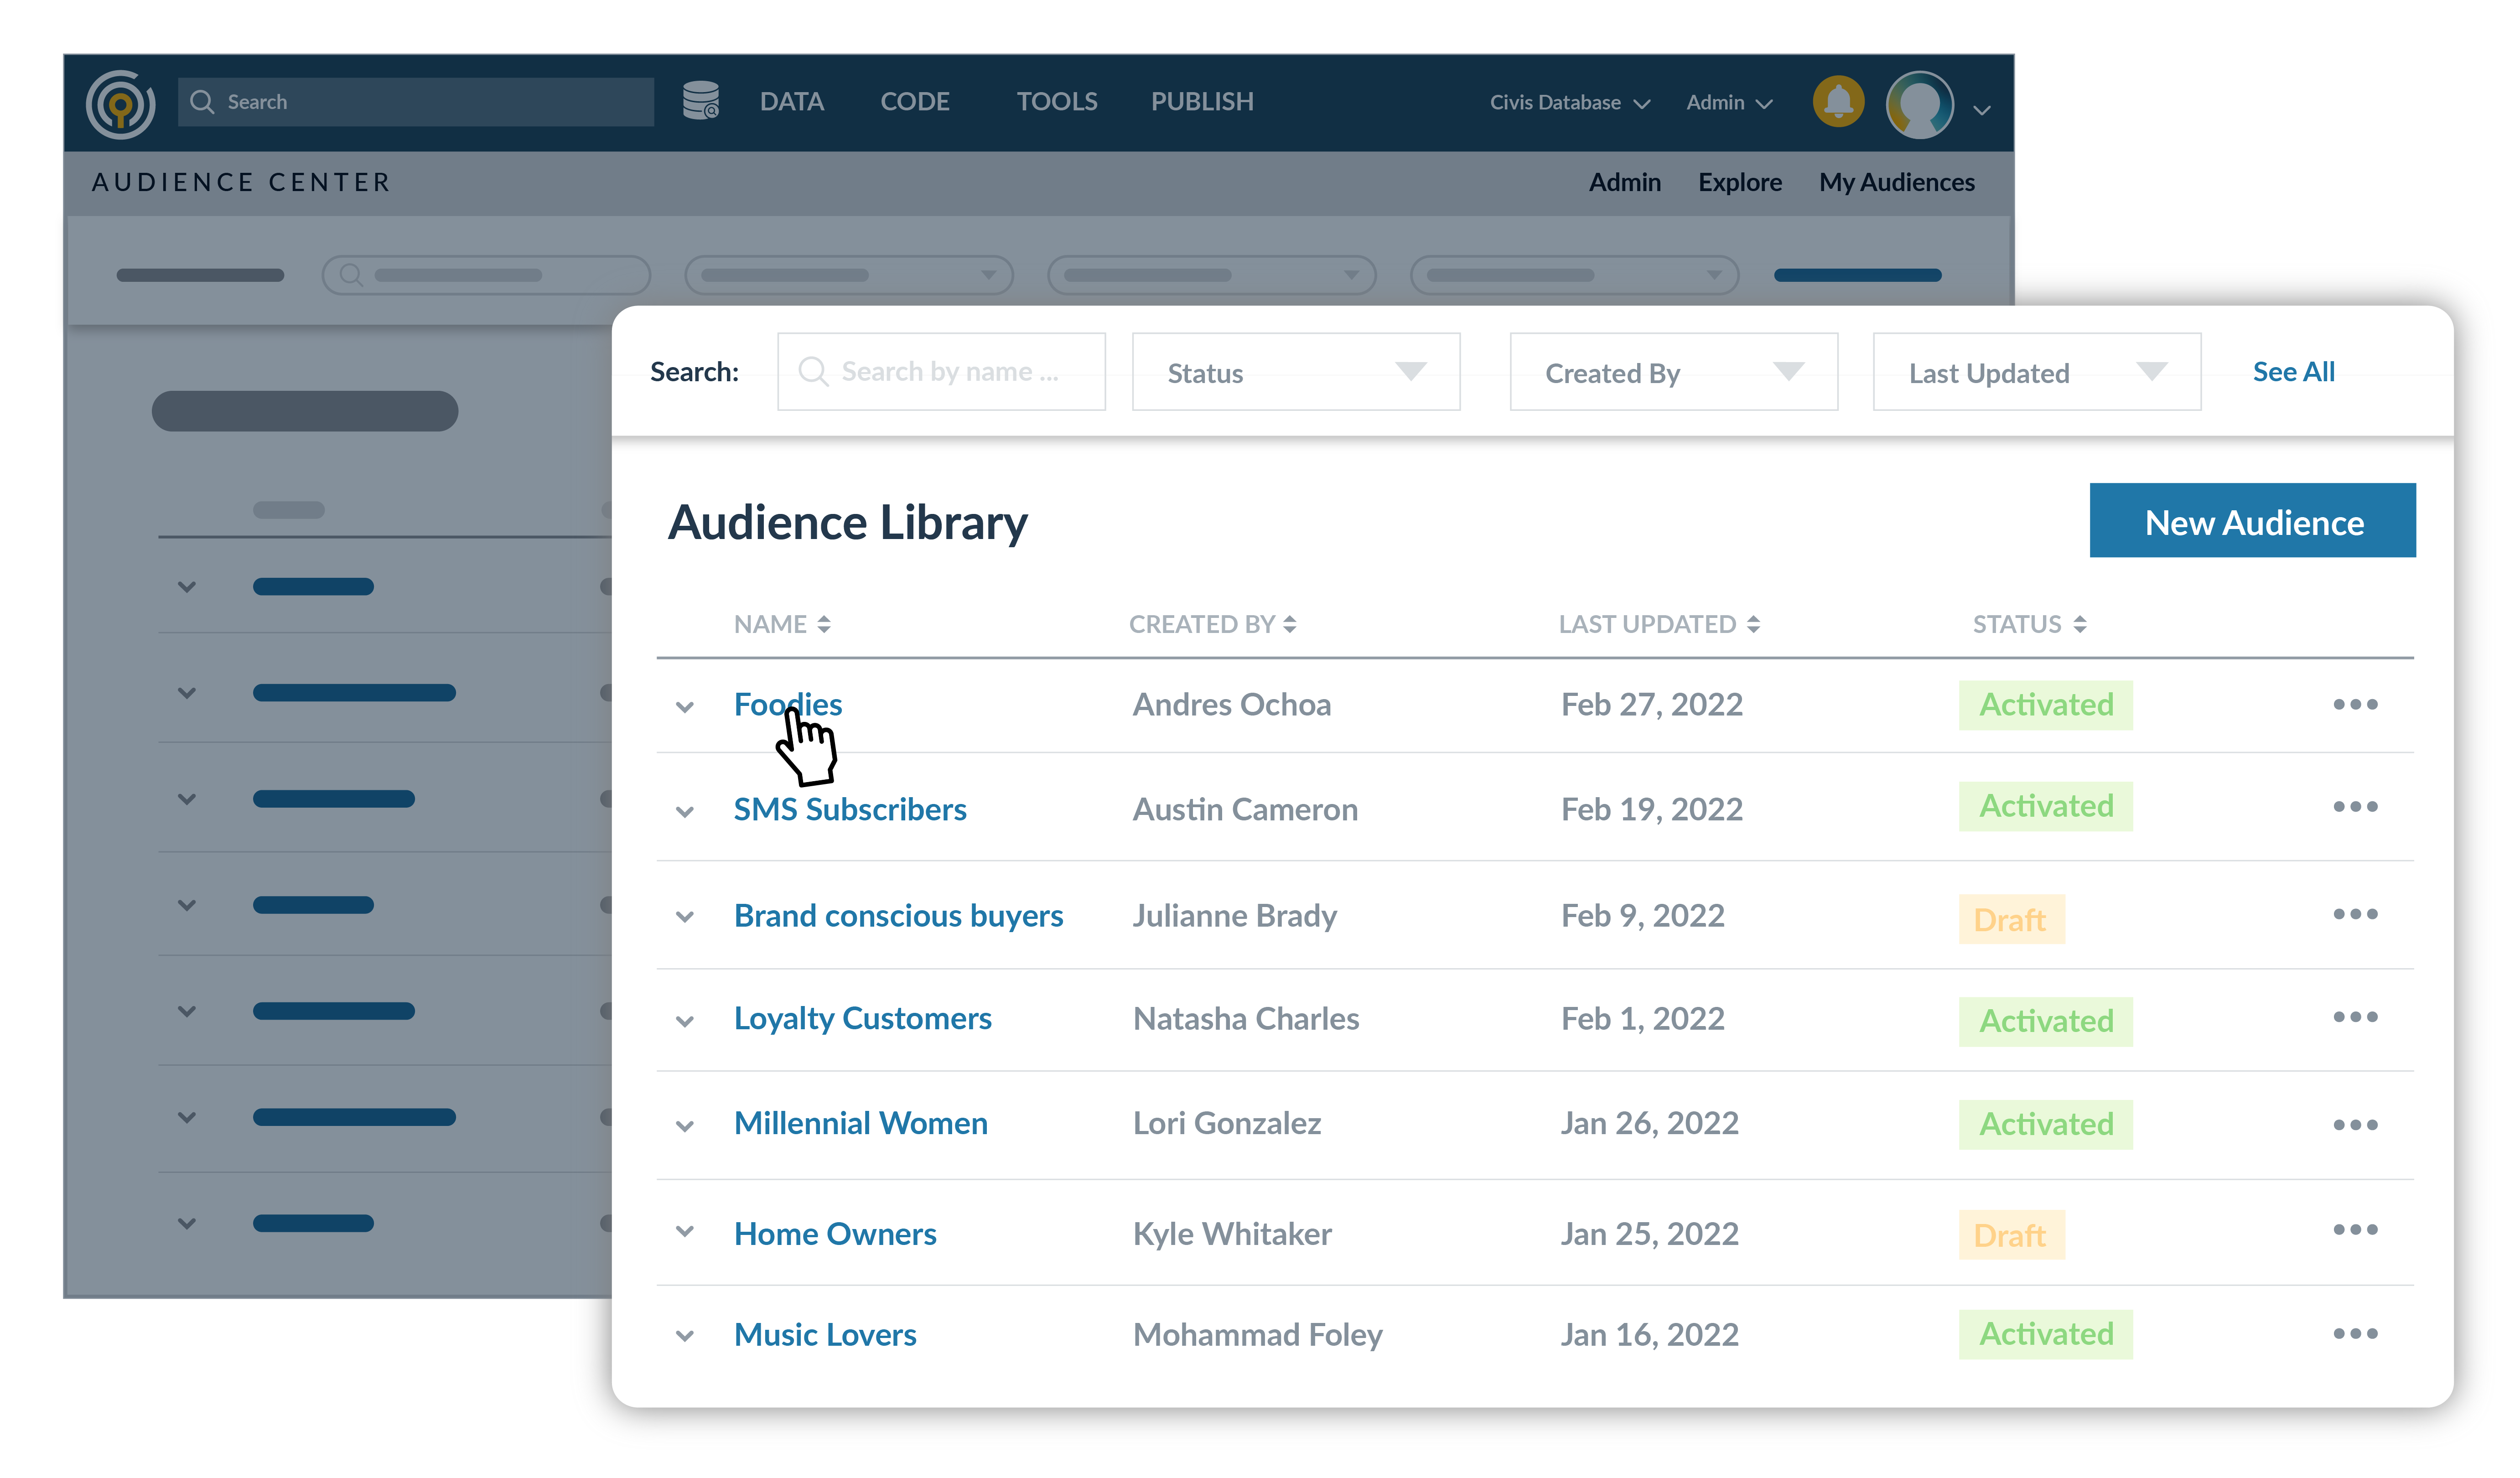Open more options for Millennial Women row

[2355, 1124]
